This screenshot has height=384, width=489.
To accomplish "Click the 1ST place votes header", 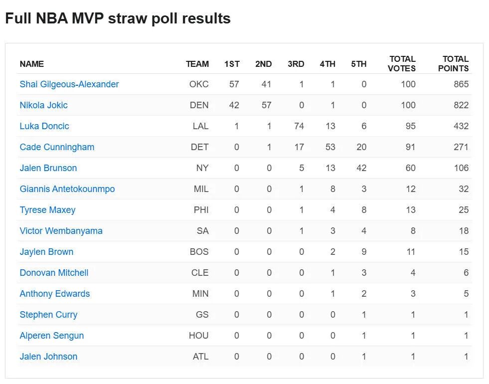I will tap(232, 64).
